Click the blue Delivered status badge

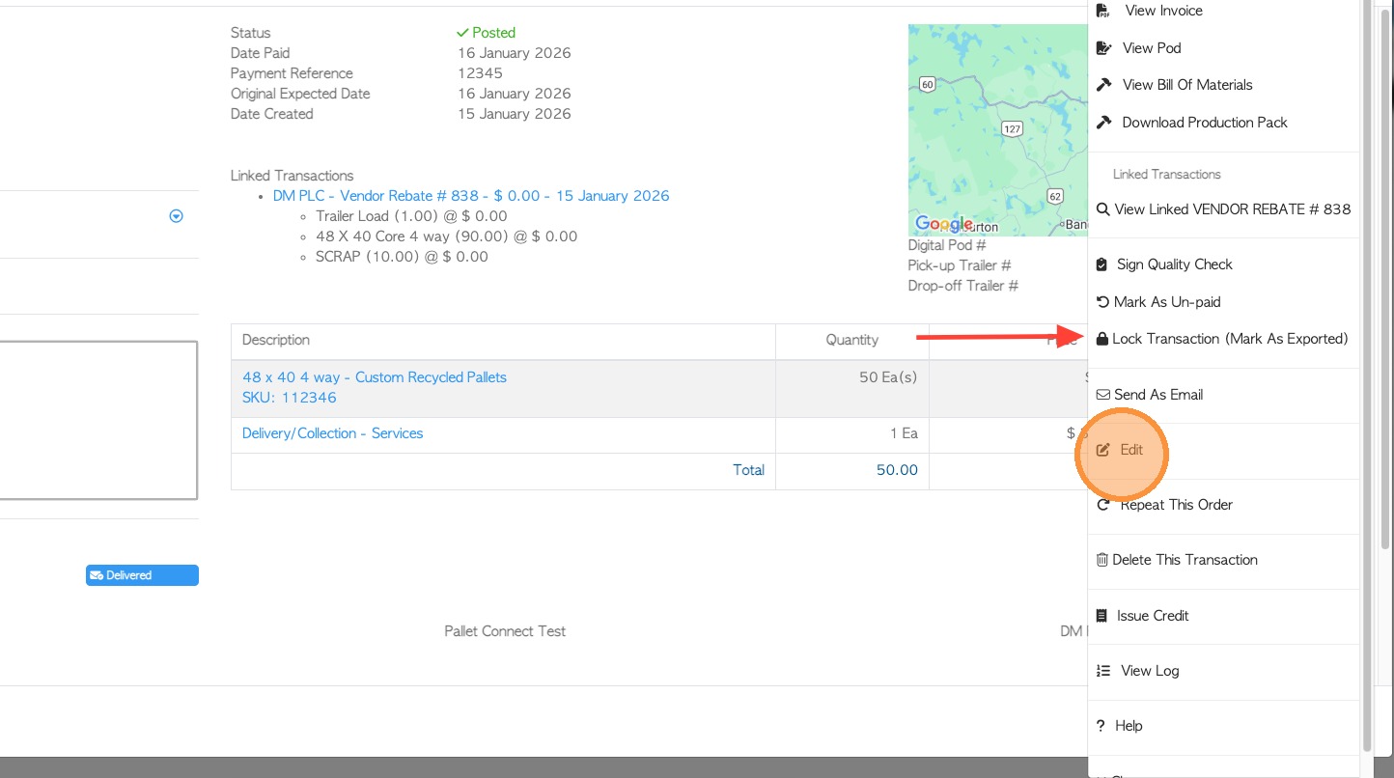142,575
